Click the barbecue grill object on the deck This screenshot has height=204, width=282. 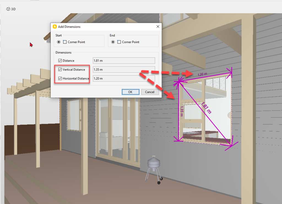[154, 169]
